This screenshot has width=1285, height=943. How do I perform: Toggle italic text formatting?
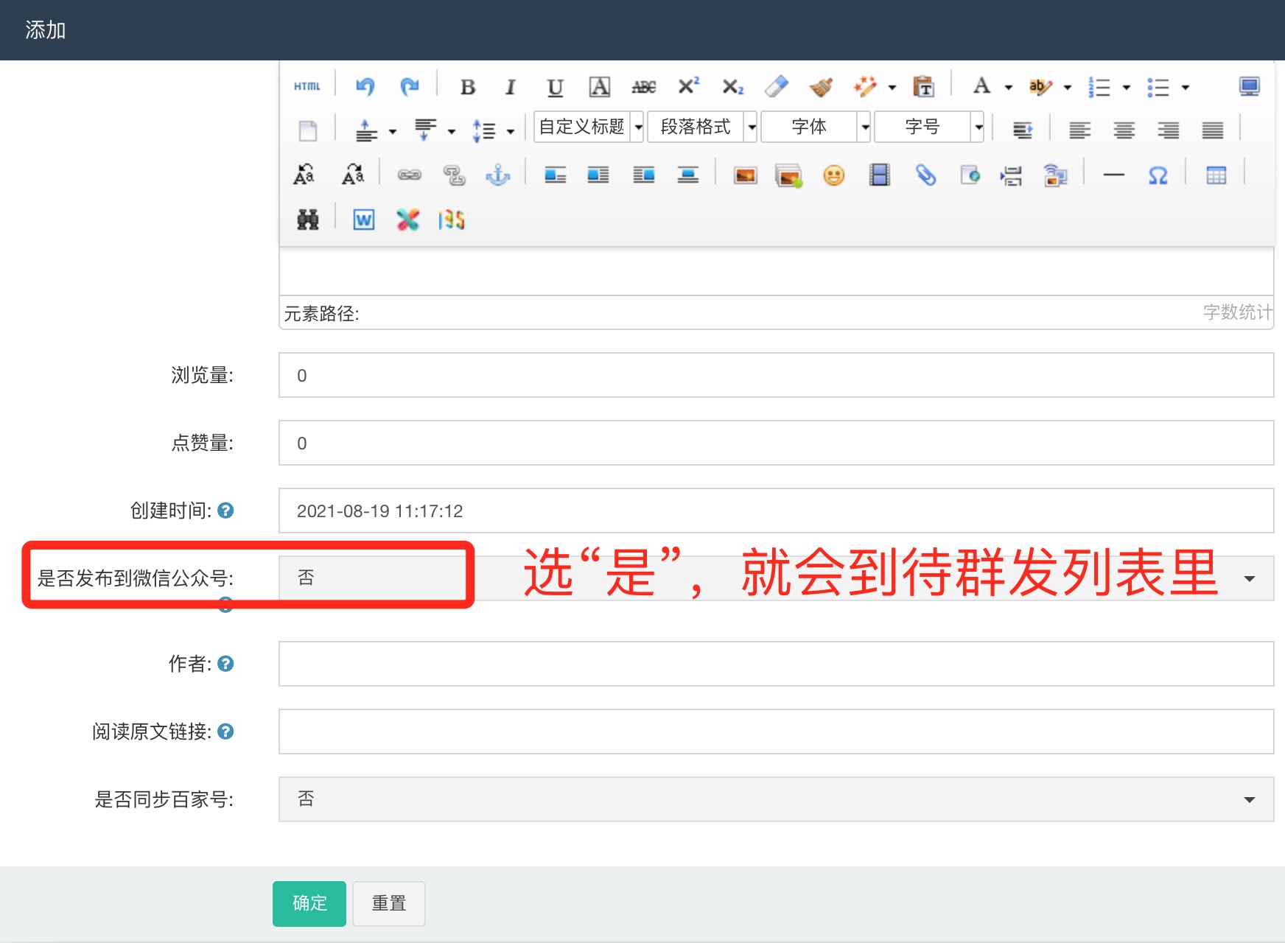[x=510, y=87]
